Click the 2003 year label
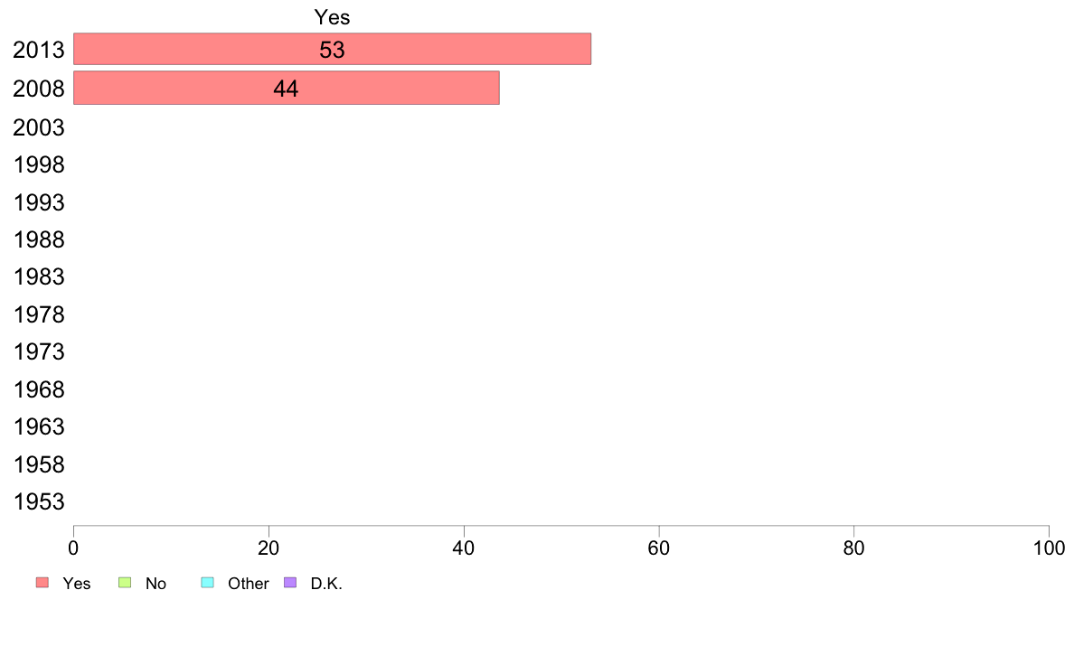 tap(39, 127)
